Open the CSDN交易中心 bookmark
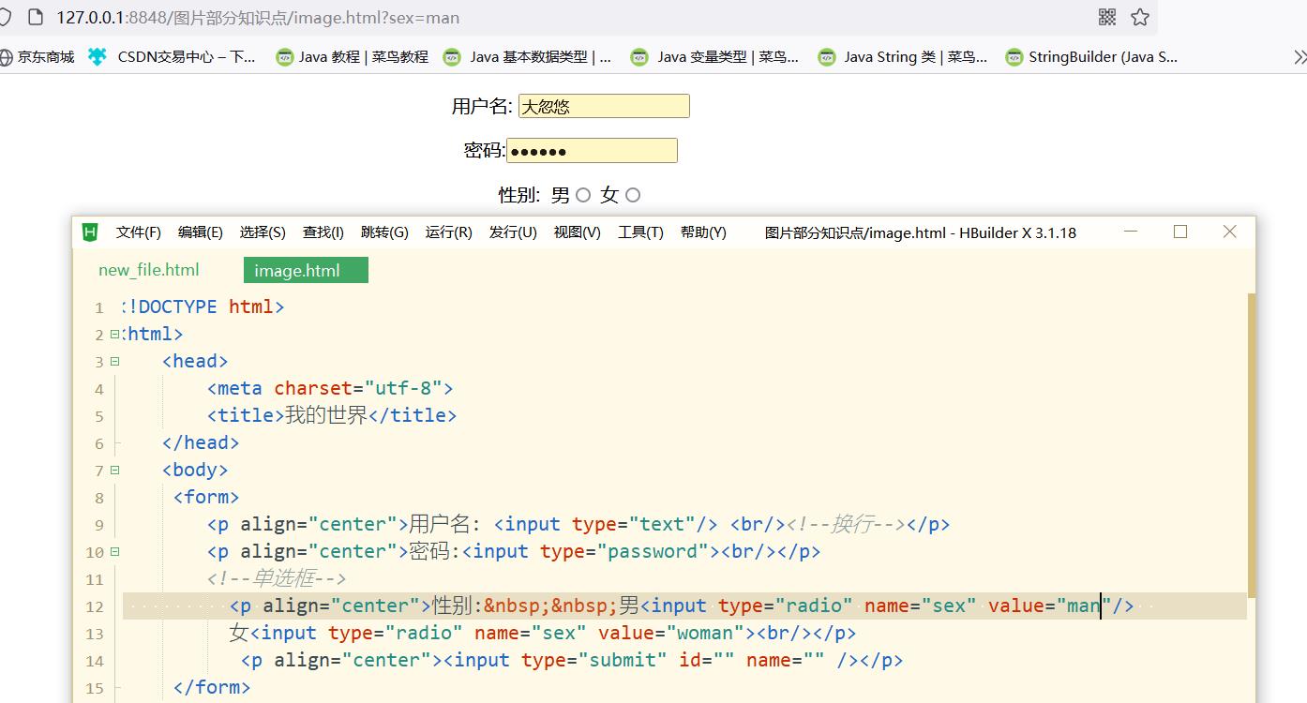 coord(172,57)
